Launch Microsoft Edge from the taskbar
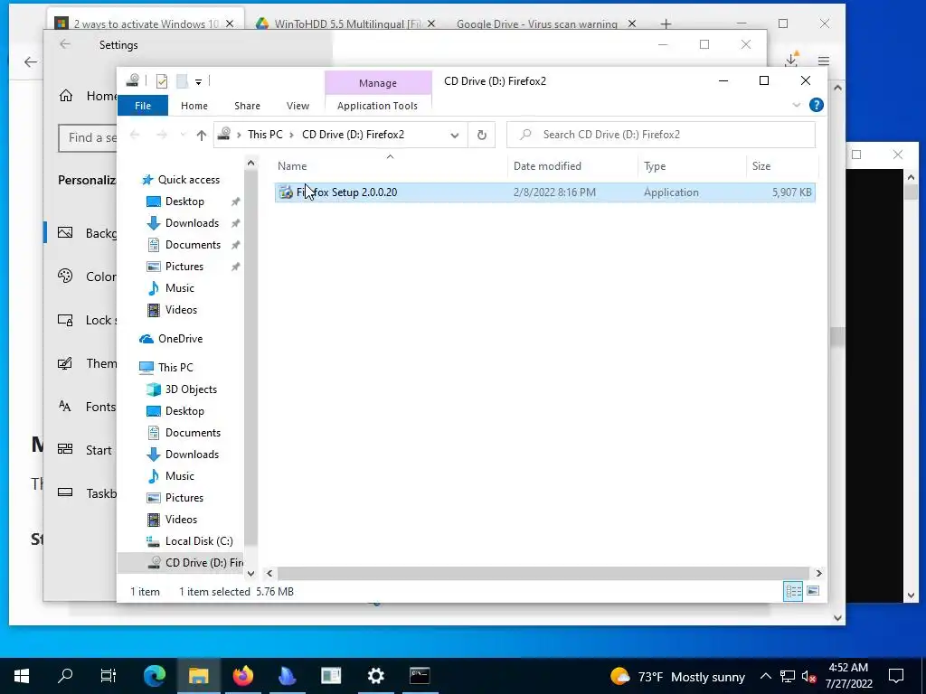This screenshot has width=926, height=694. click(x=155, y=676)
